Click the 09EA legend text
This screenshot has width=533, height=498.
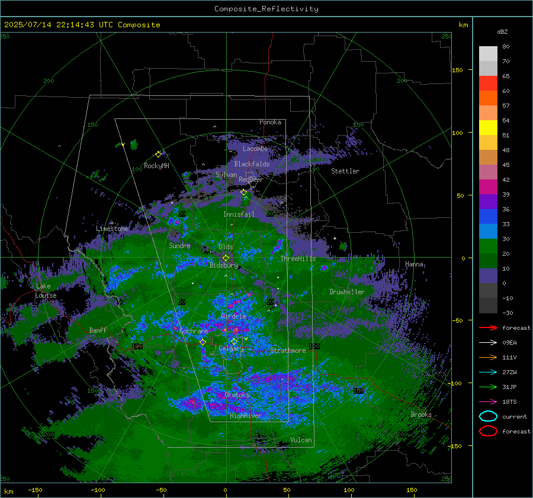pyautogui.click(x=509, y=343)
